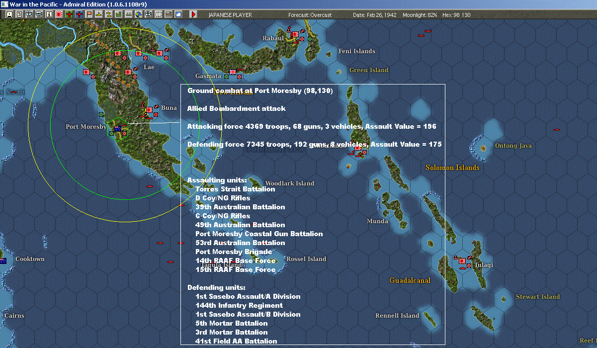Select the Japanese flag unit at Rabaul

pyautogui.click(x=295, y=34)
